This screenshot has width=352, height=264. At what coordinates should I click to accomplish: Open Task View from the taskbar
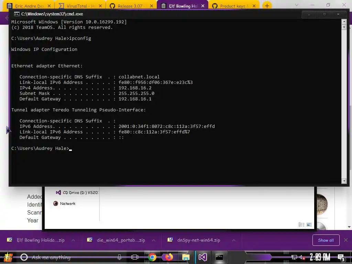click(135, 257)
